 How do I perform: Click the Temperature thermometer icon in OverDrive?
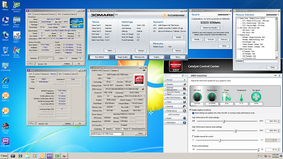pos(241,97)
